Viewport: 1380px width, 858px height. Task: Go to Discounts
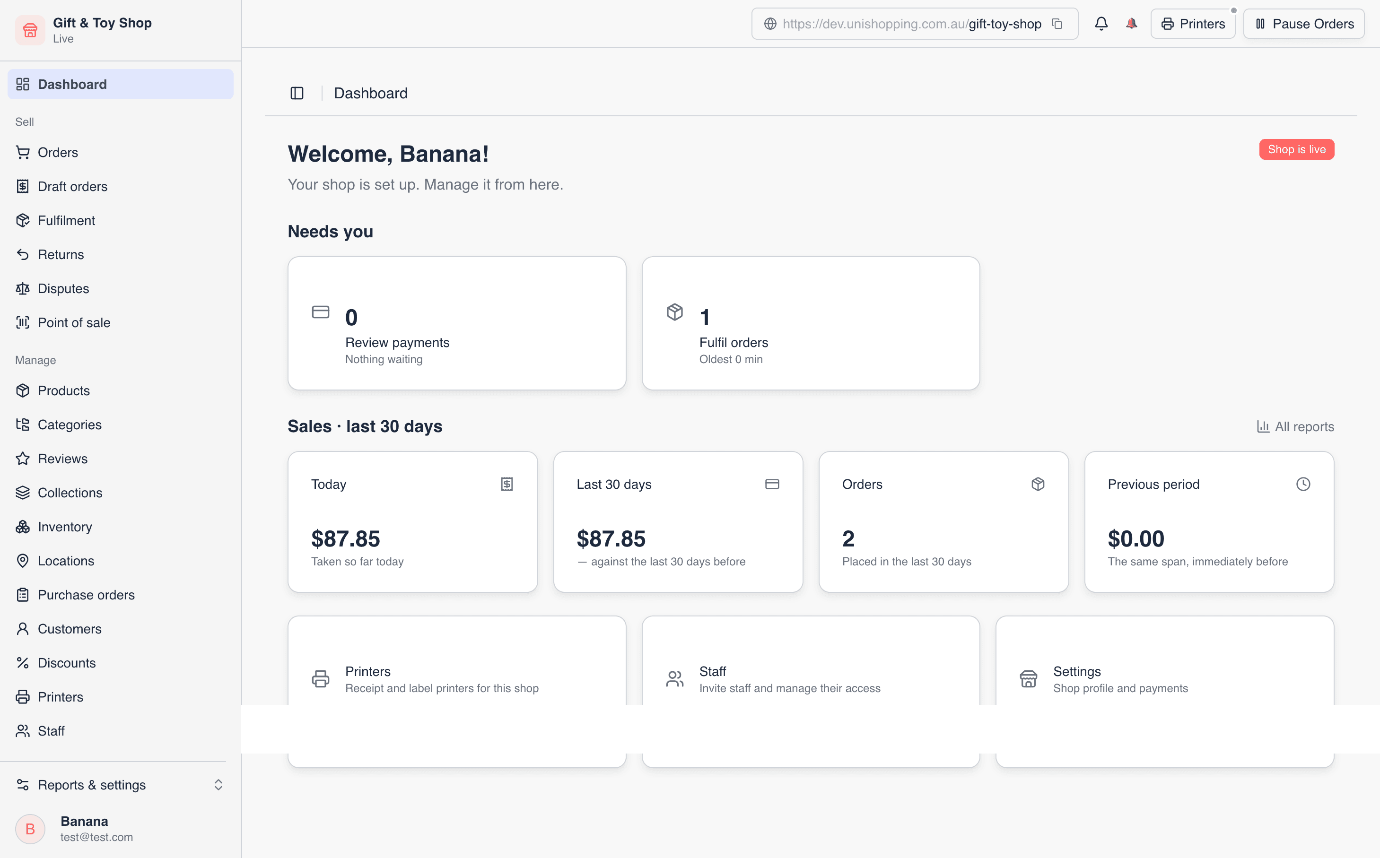[x=120, y=663]
